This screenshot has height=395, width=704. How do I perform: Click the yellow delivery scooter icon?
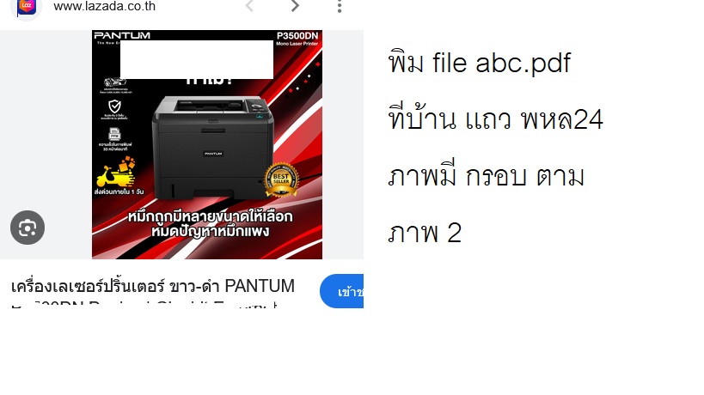coord(116,172)
